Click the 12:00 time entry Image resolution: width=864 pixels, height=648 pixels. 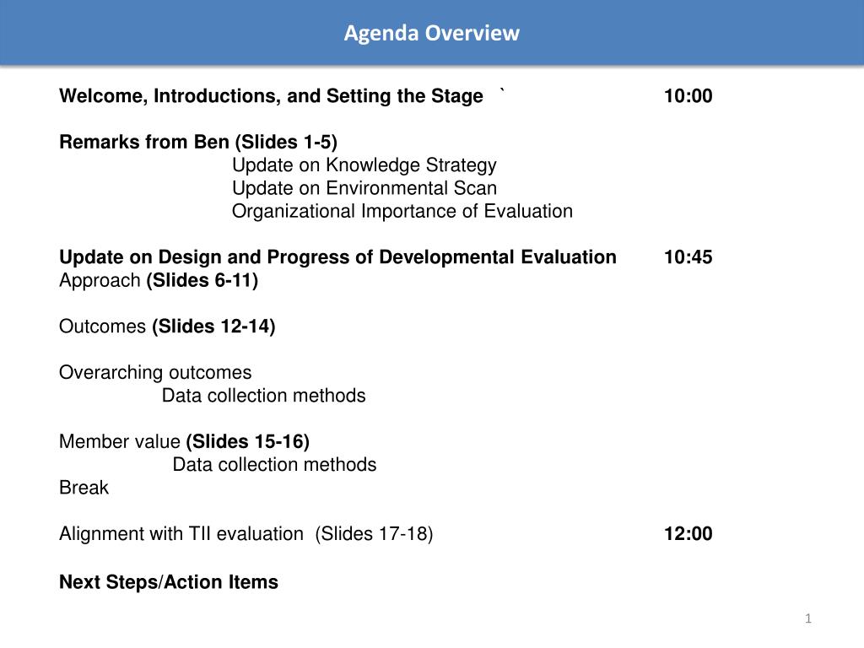coord(688,534)
